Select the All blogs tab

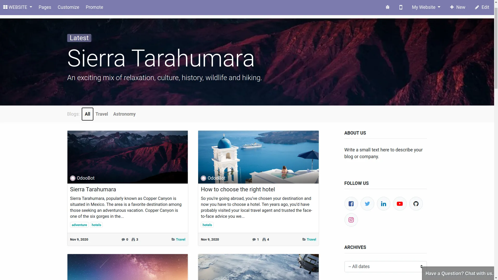pos(87,114)
